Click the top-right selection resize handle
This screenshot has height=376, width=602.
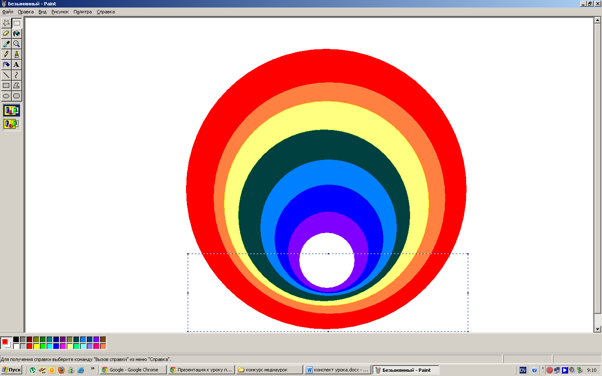[468, 254]
